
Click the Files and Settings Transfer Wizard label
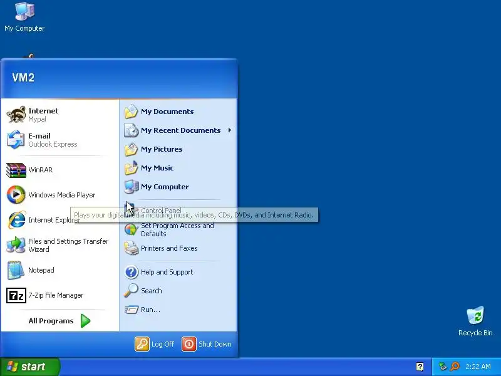click(68, 245)
